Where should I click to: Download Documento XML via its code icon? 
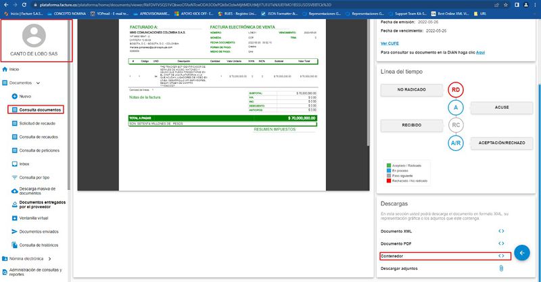click(x=501, y=231)
